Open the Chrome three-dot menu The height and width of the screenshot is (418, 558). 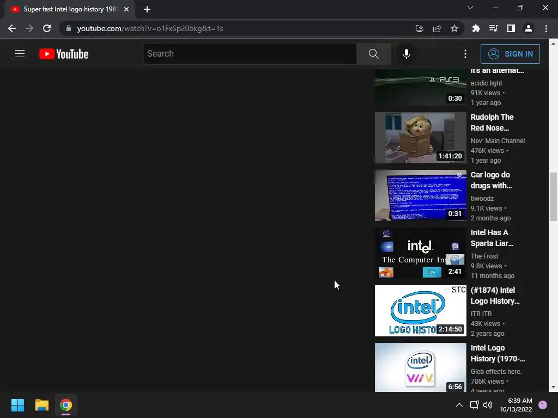pyautogui.click(x=546, y=28)
